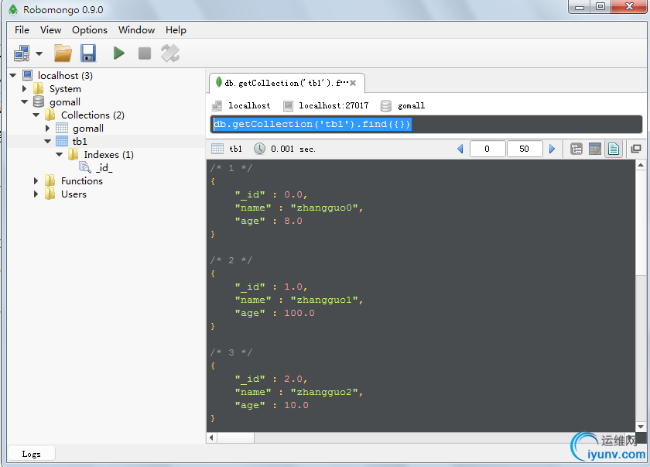Click into the query editor with db.getCollection

(x=426, y=124)
